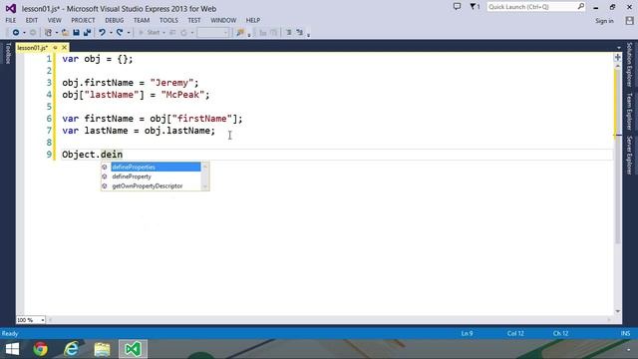This screenshot has width=638, height=359.
Task: Open the Start target dropdown arrow
Action: pyautogui.click(x=163, y=33)
